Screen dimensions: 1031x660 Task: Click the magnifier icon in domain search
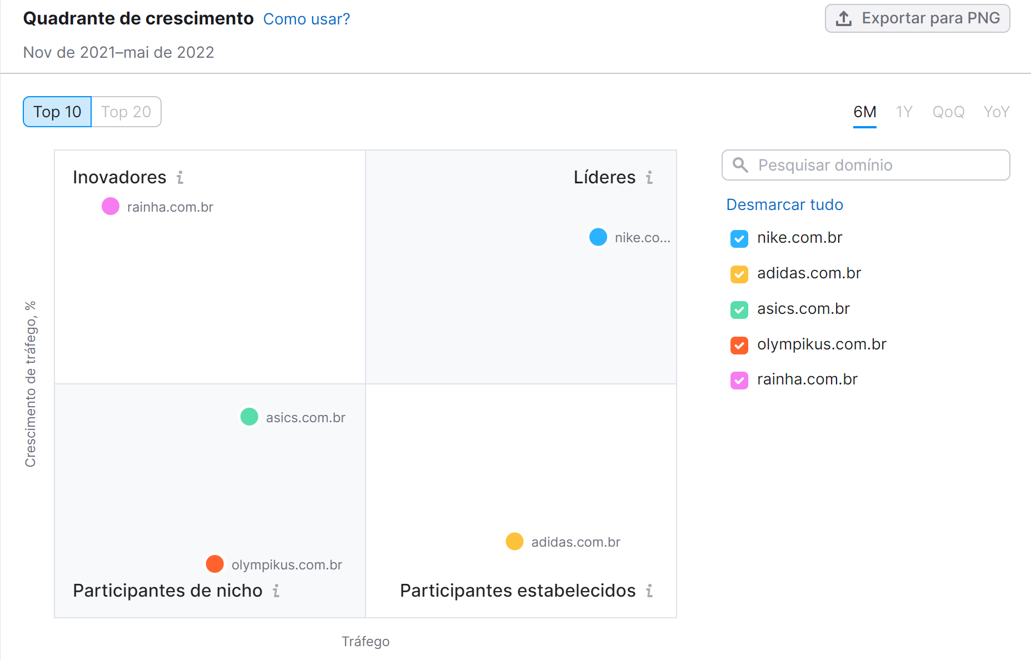coord(741,164)
